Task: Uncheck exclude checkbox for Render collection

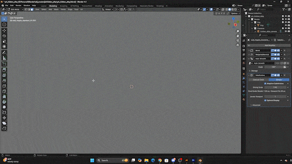Action: pos(283,19)
